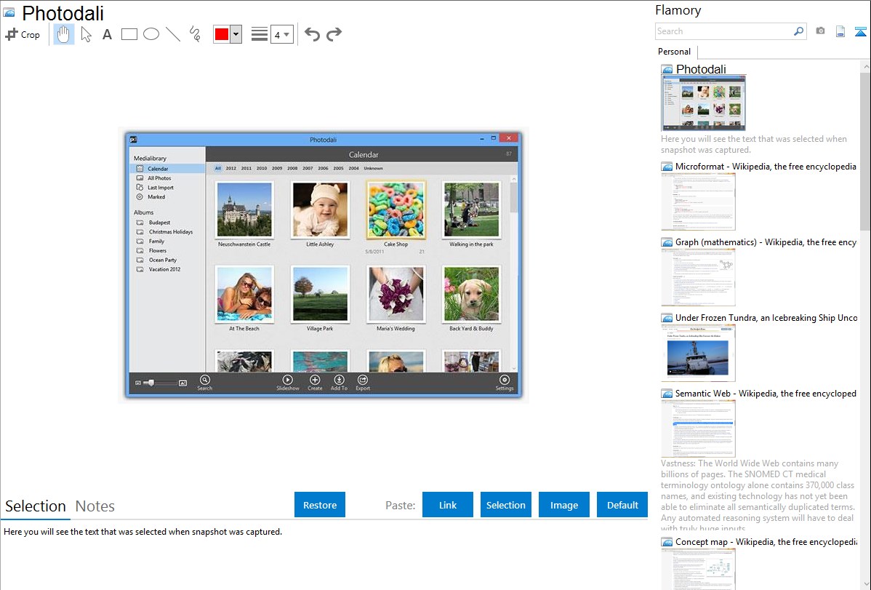Switch to the Selection tab
871x590 pixels.
tap(36, 506)
